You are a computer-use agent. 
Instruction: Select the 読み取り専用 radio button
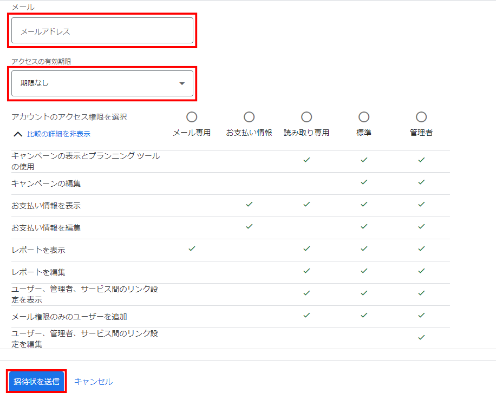click(306, 117)
